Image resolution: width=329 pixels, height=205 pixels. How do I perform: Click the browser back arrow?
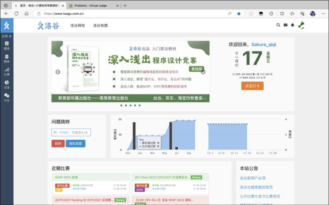click(x=6, y=14)
